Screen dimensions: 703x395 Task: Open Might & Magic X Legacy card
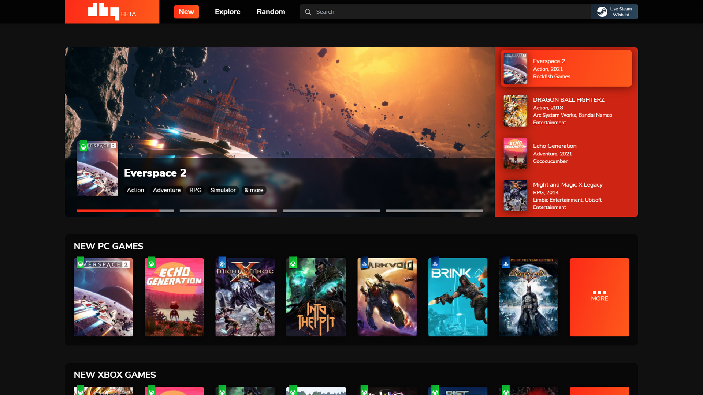pyautogui.click(x=245, y=297)
